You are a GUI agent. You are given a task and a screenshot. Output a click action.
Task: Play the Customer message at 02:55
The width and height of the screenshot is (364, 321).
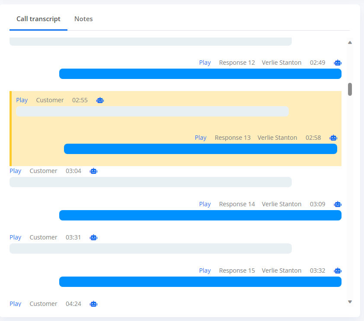click(22, 100)
